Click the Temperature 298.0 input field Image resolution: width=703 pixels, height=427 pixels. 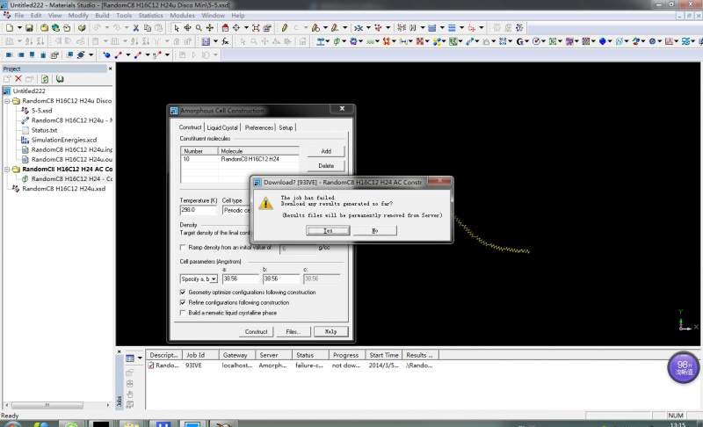(x=199, y=210)
